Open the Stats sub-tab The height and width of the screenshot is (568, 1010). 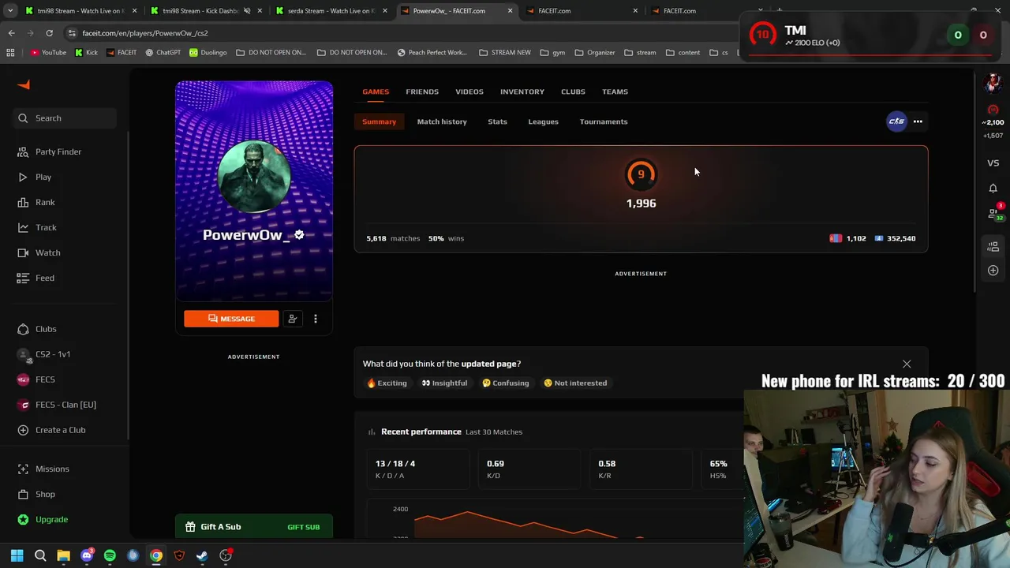(x=497, y=121)
